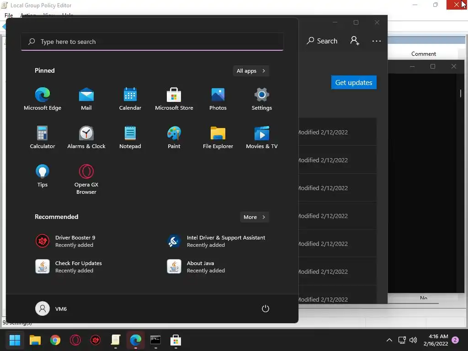Switch to Group Policy Editor taskbar icon
The image size is (468, 351).
click(x=116, y=340)
